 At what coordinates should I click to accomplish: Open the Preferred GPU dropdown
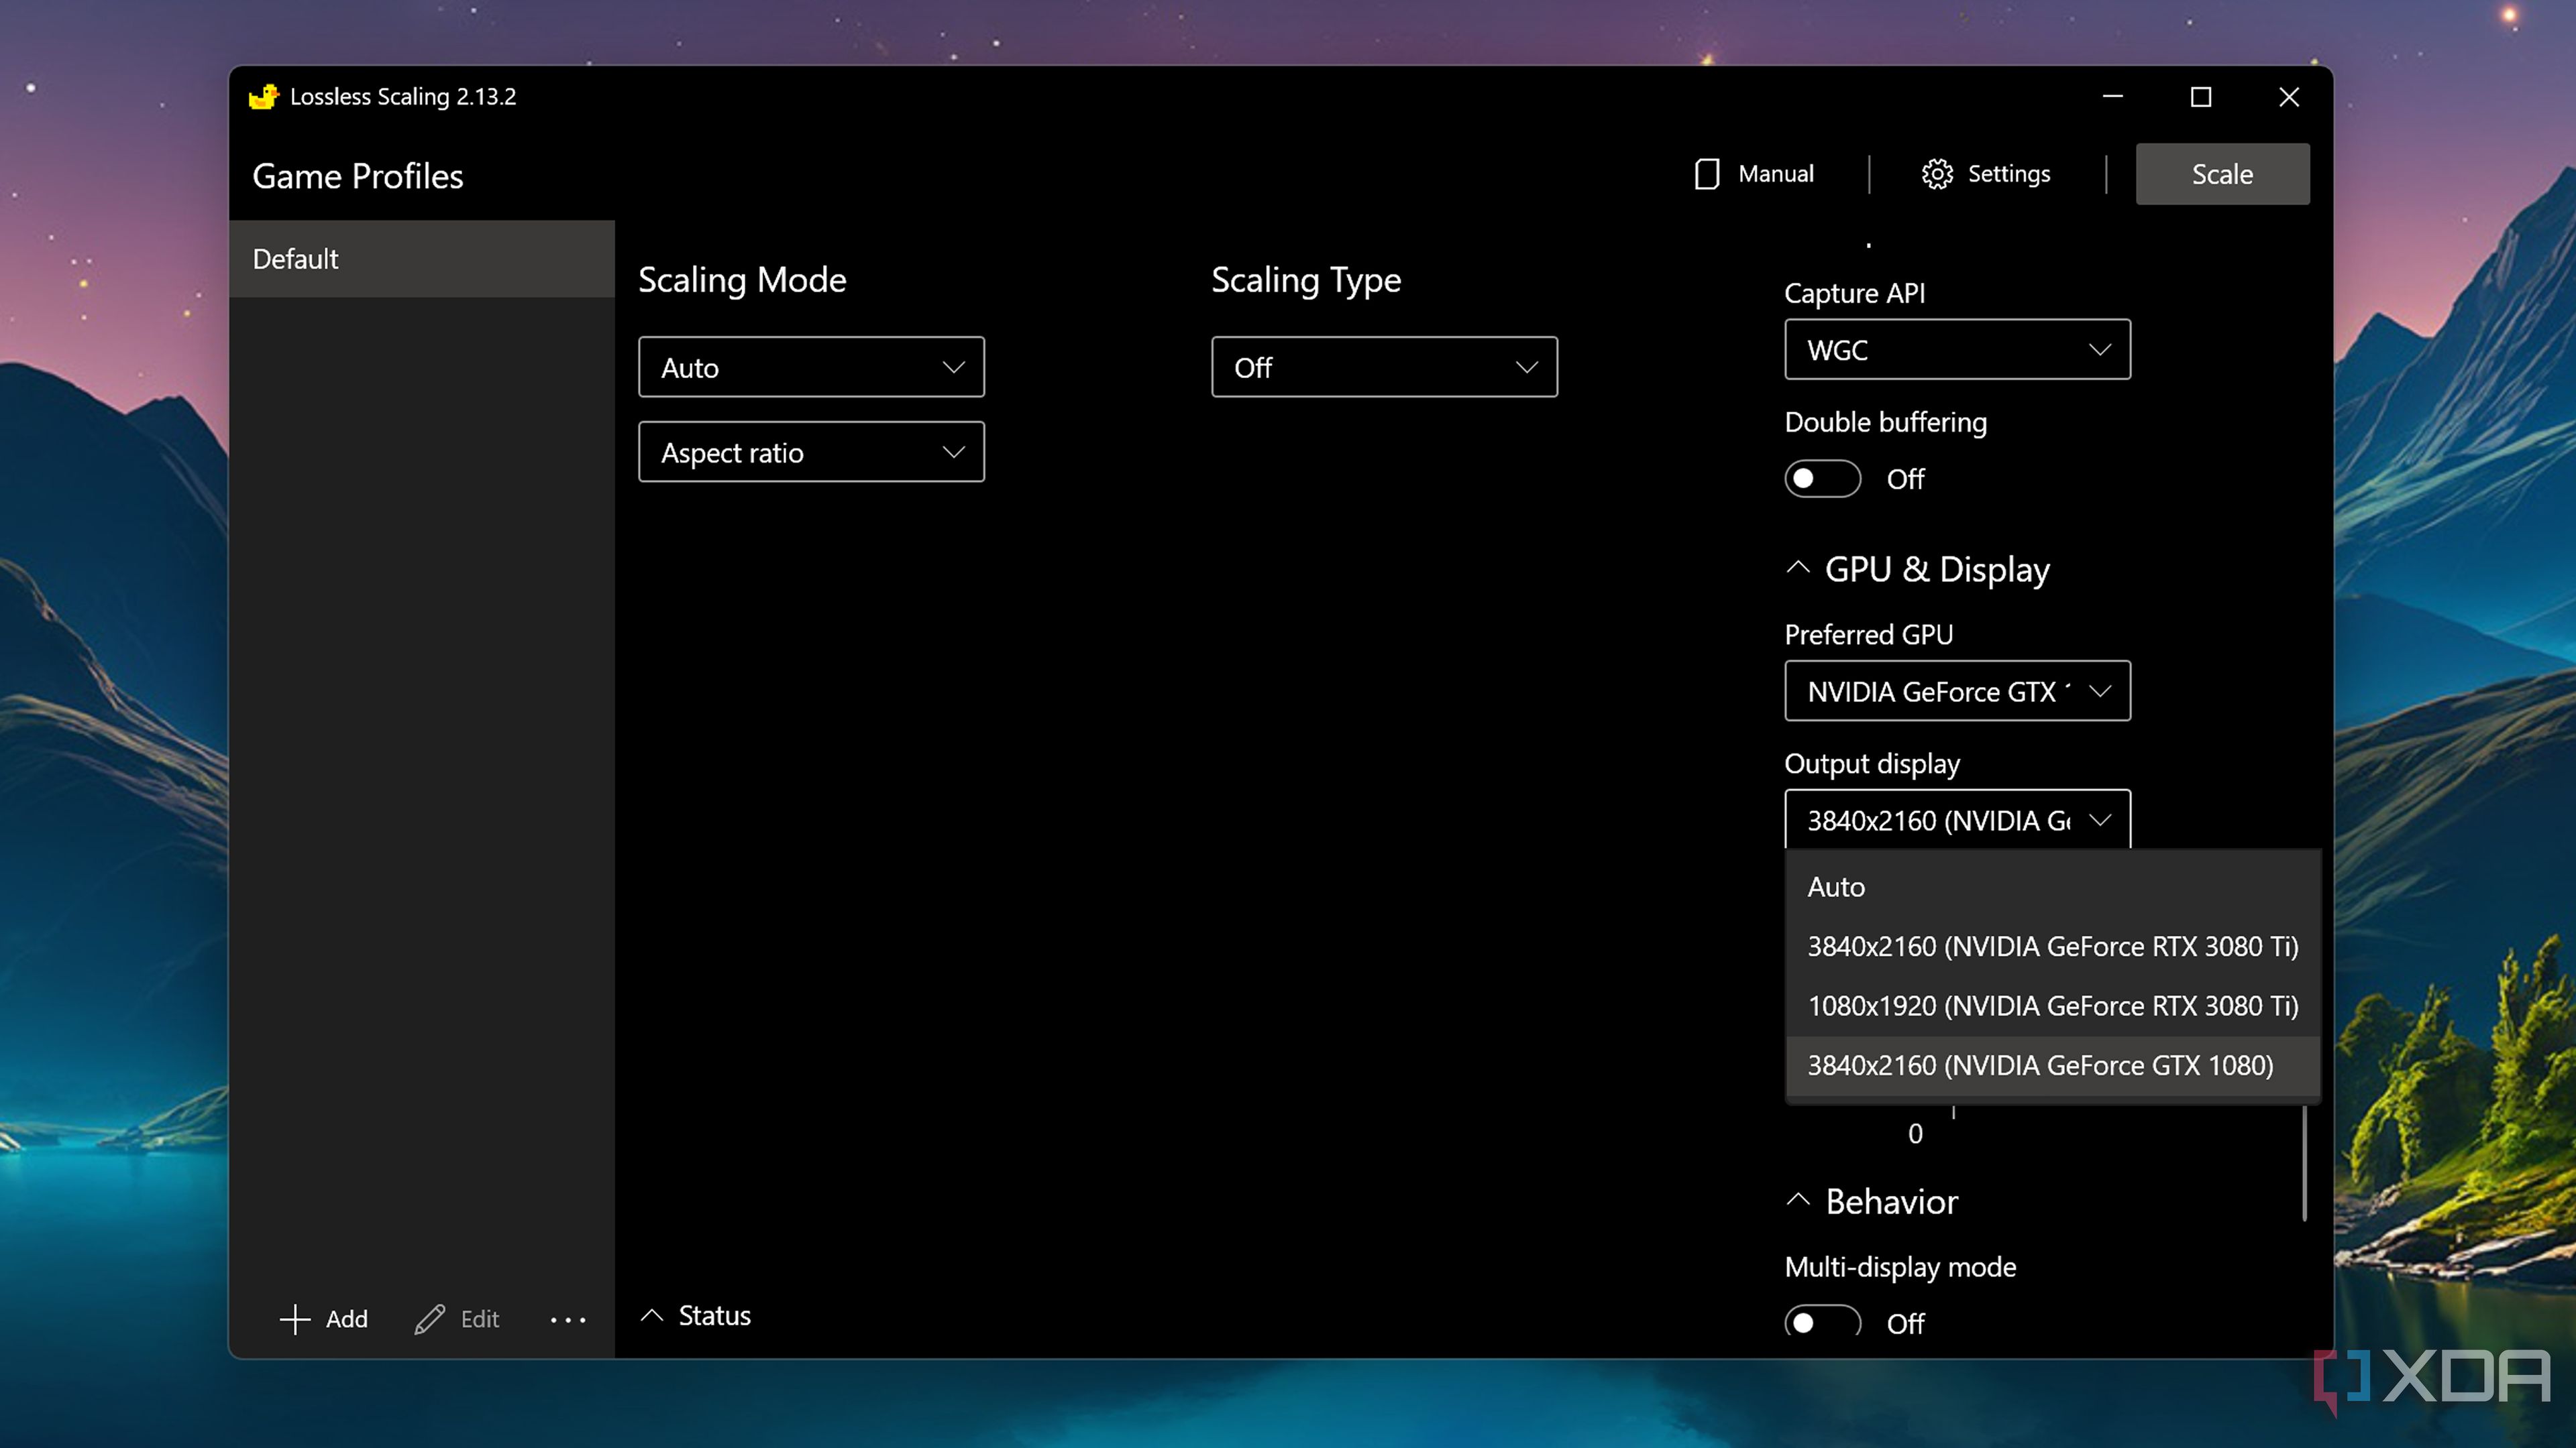(1956, 690)
